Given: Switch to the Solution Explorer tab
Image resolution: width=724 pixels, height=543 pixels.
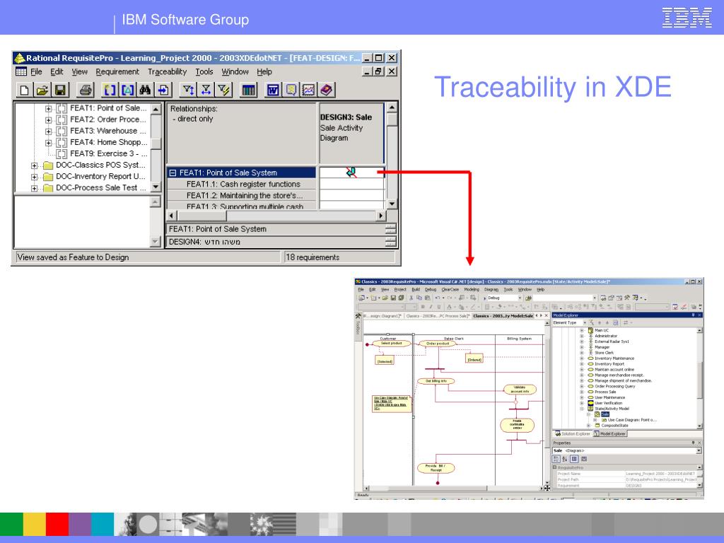Looking at the screenshot, I should pyautogui.click(x=573, y=433).
